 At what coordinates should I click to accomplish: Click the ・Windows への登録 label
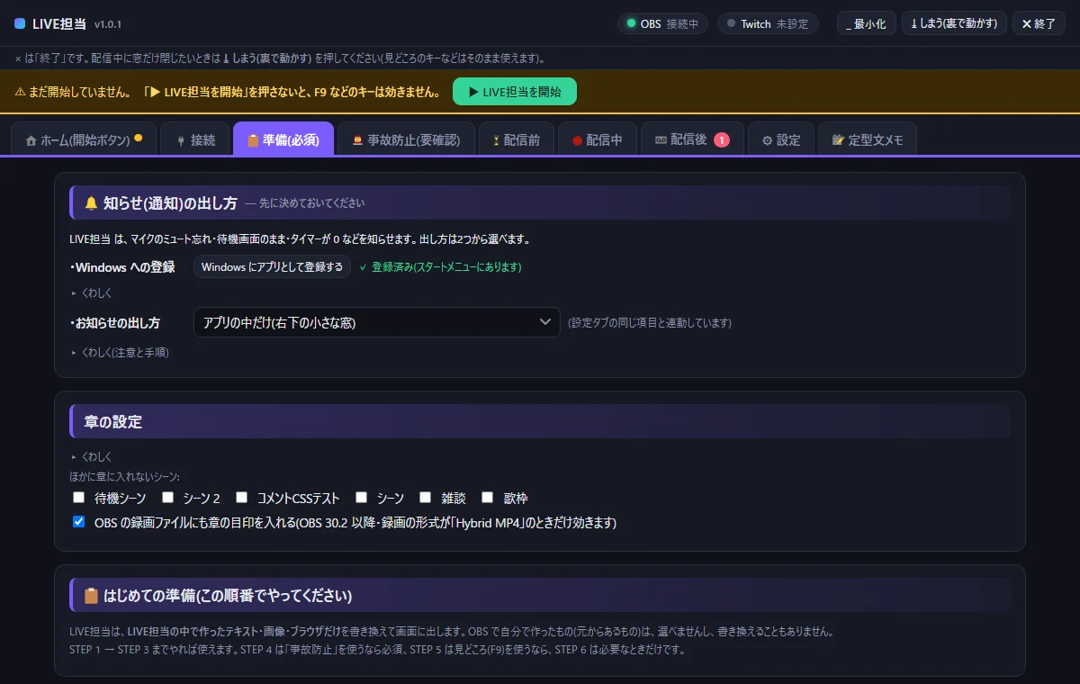pyautogui.click(x=122, y=267)
